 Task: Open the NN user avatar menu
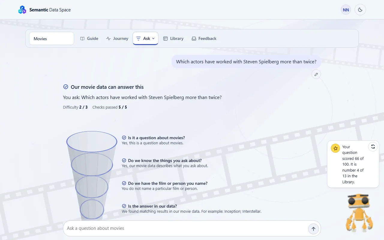click(346, 10)
